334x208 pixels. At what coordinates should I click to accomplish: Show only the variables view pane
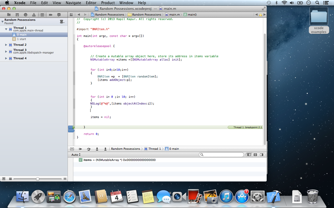(x=249, y=155)
